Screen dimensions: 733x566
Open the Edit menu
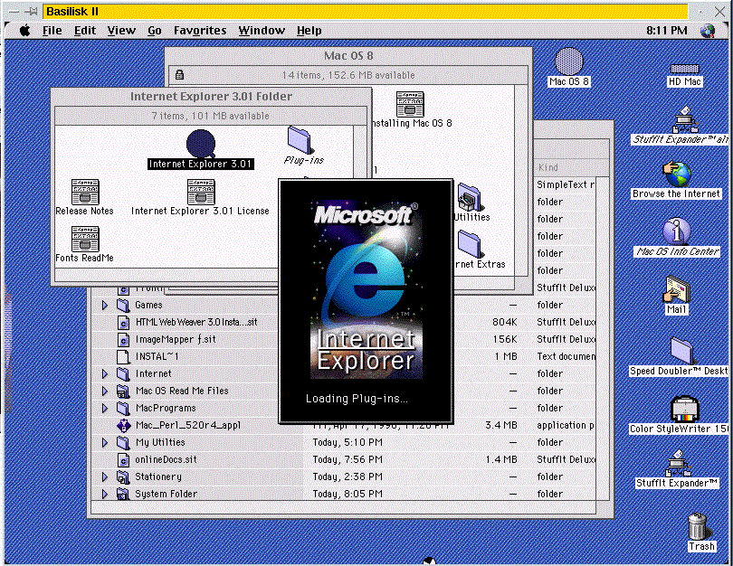point(85,31)
